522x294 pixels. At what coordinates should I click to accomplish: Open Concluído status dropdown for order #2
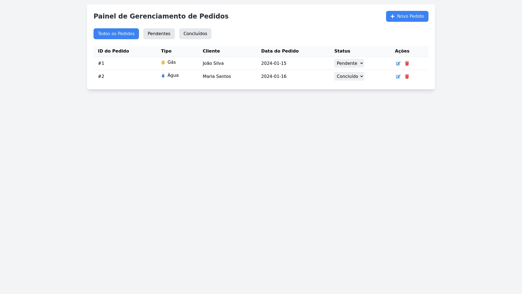[349, 76]
